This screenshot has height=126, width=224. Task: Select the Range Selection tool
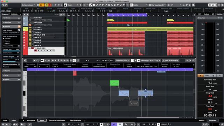[x=94, y=5]
